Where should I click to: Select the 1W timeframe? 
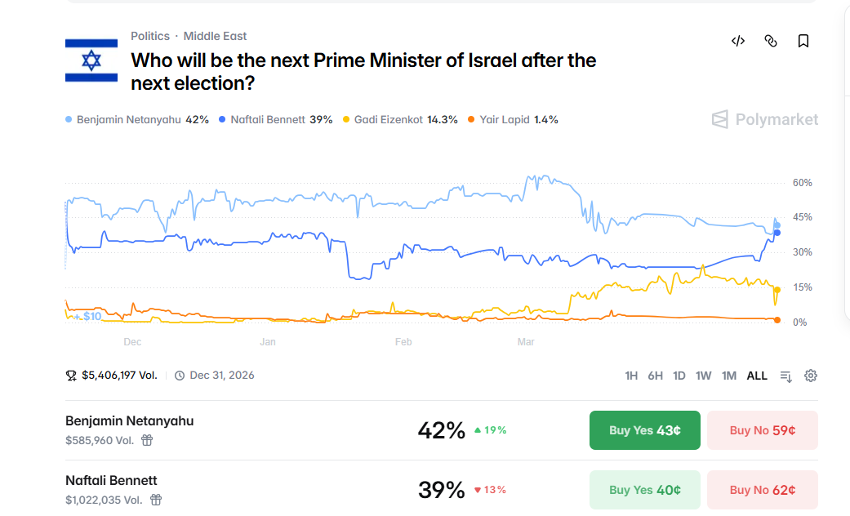point(703,376)
